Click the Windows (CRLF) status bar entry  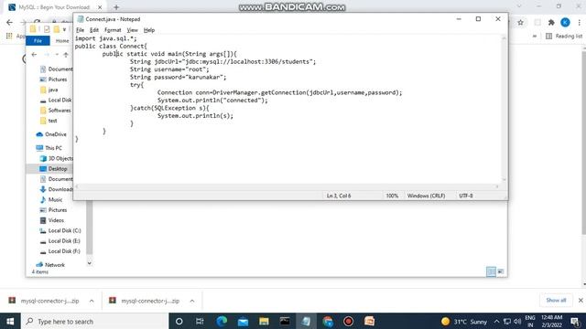[426, 196]
